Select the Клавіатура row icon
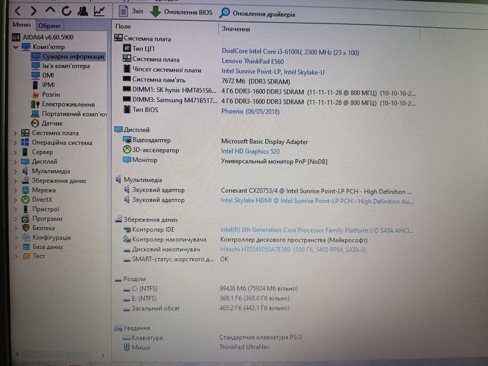The width and height of the screenshot is (488, 366). coord(126,337)
